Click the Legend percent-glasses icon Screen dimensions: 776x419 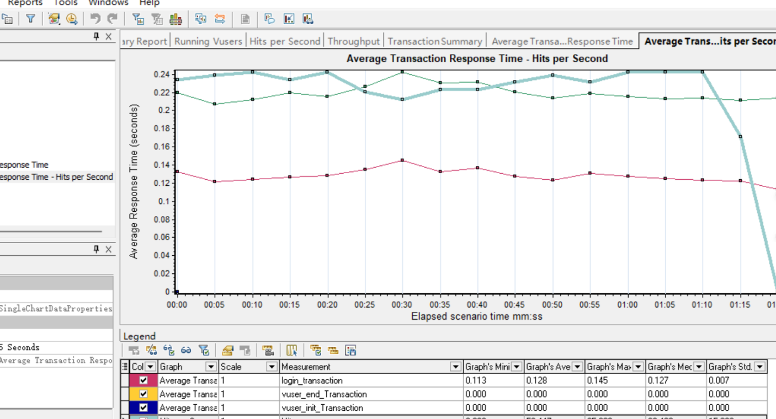point(151,350)
